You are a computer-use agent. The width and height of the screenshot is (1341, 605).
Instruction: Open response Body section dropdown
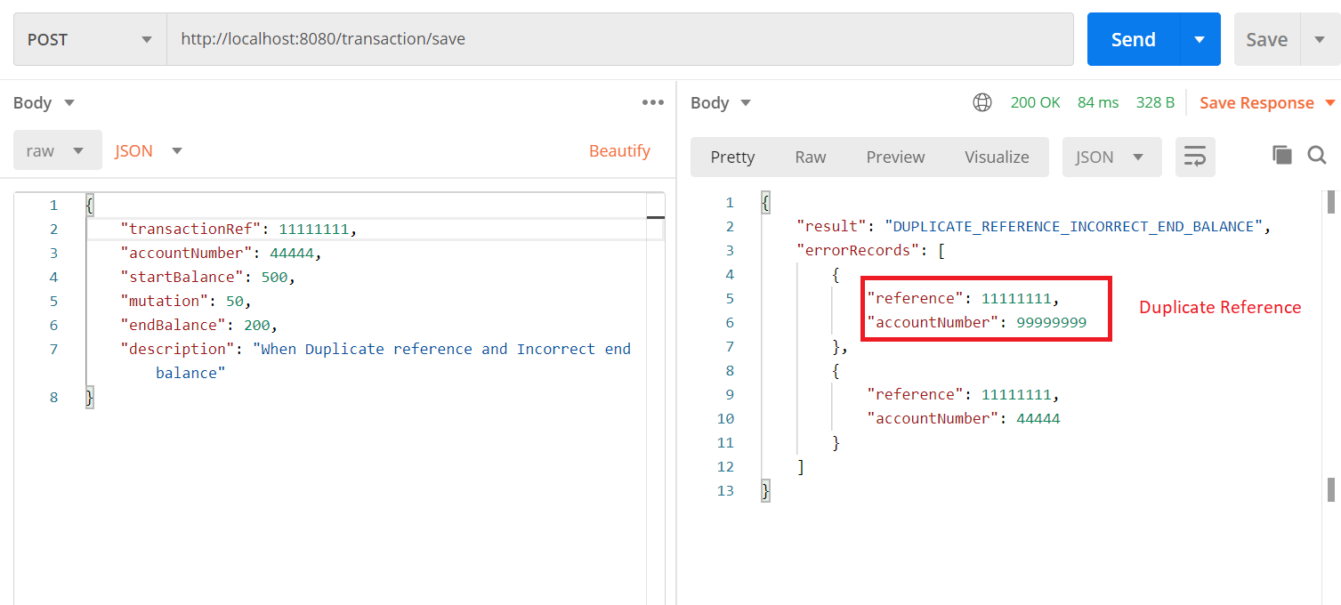(x=722, y=102)
